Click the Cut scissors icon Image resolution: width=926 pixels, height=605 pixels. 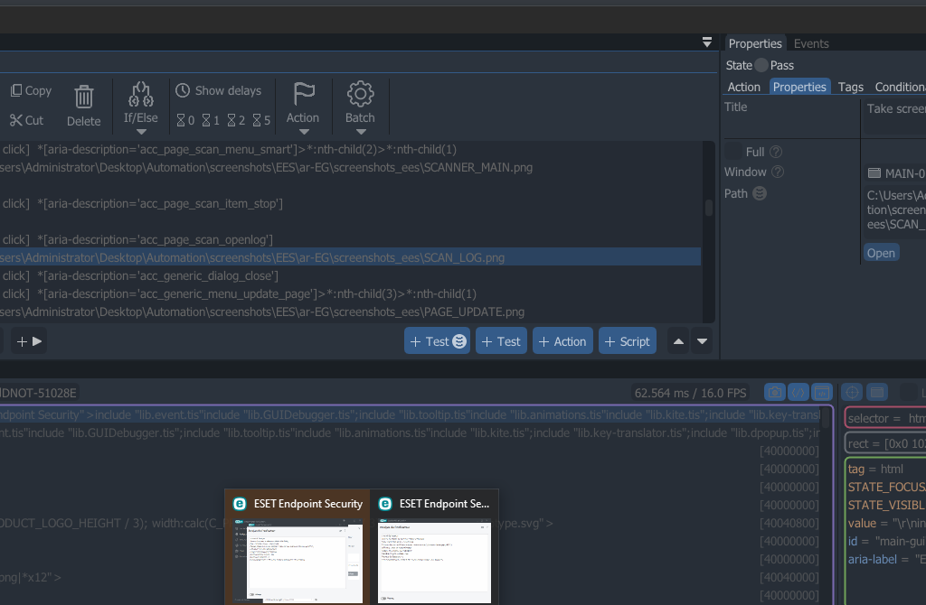[16, 120]
